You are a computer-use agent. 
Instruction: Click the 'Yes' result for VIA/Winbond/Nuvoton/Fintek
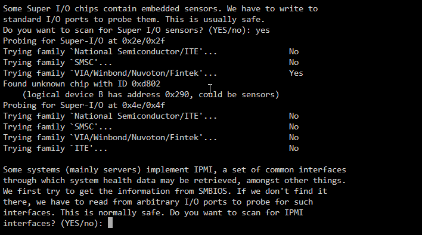point(296,73)
